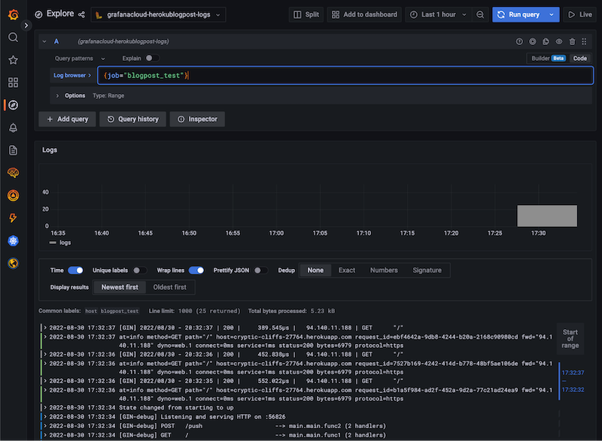Click the Add to dashboard button
The width and height of the screenshot is (602, 441).
pyautogui.click(x=363, y=14)
